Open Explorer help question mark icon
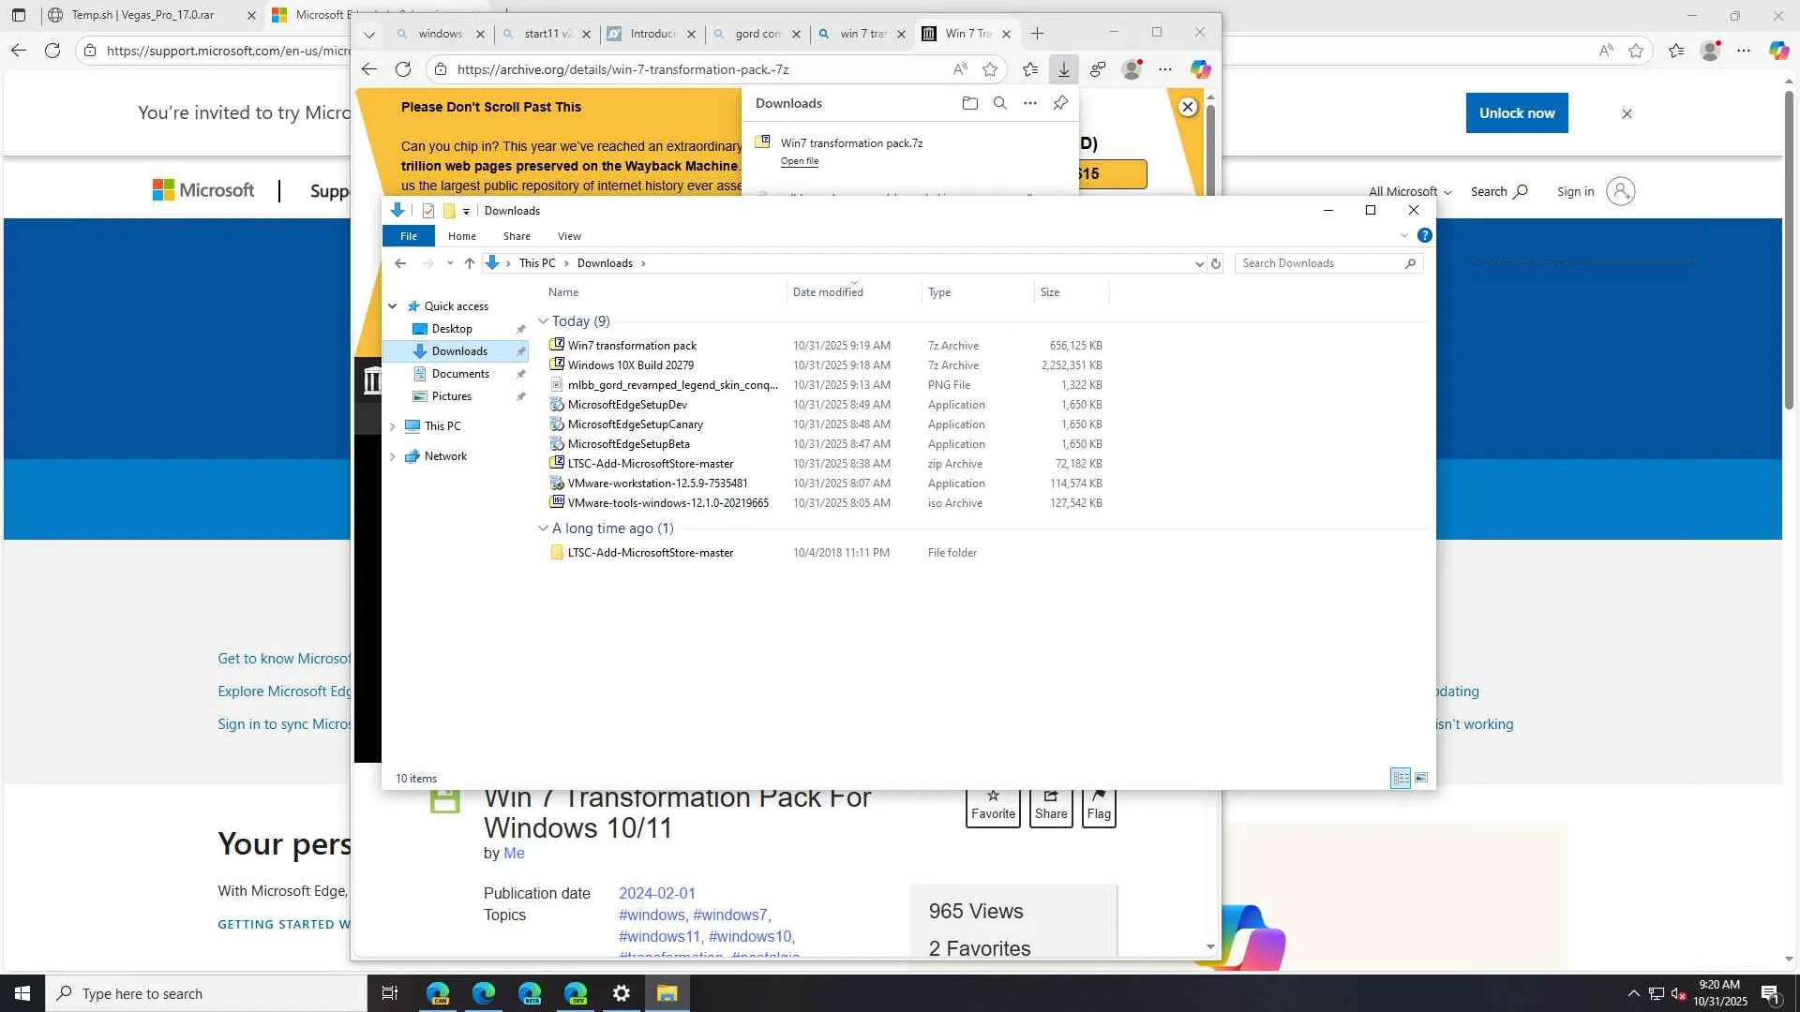 pos(1424,235)
